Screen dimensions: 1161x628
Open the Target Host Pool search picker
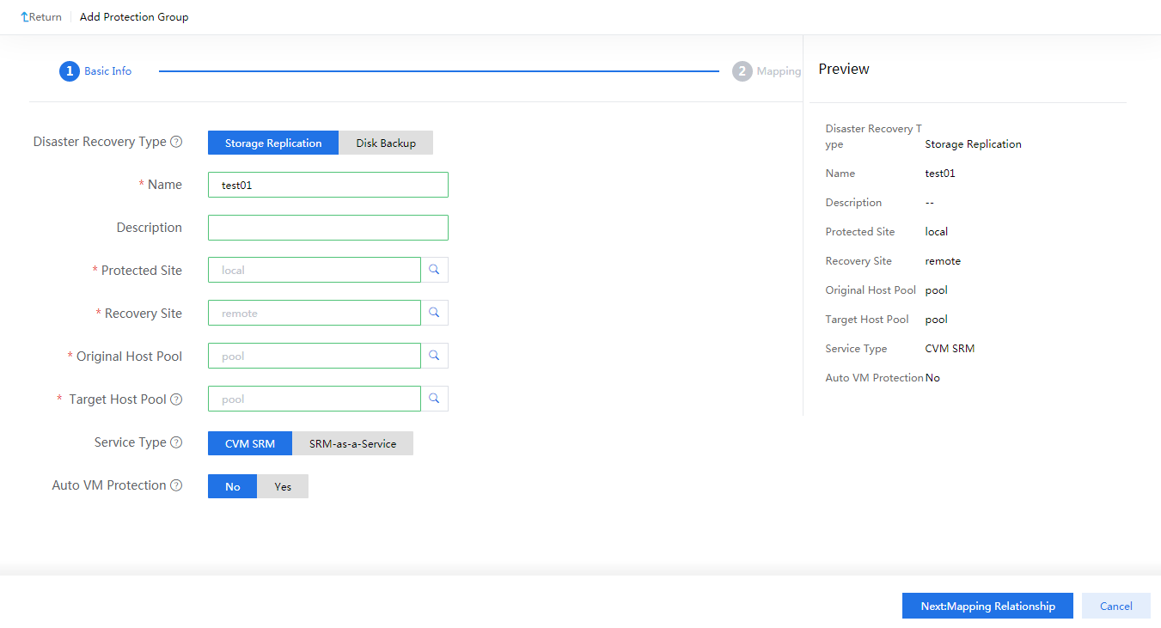click(434, 398)
